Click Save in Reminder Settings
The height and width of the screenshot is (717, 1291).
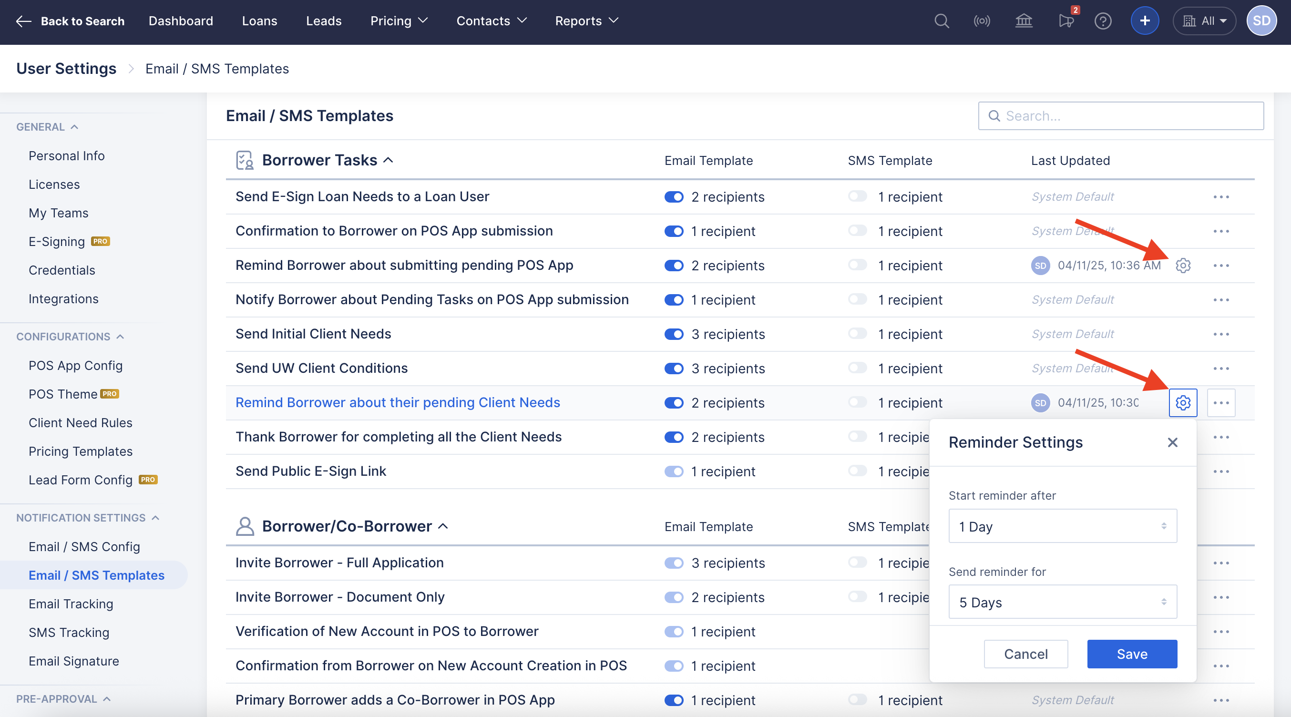pos(1132,654)
